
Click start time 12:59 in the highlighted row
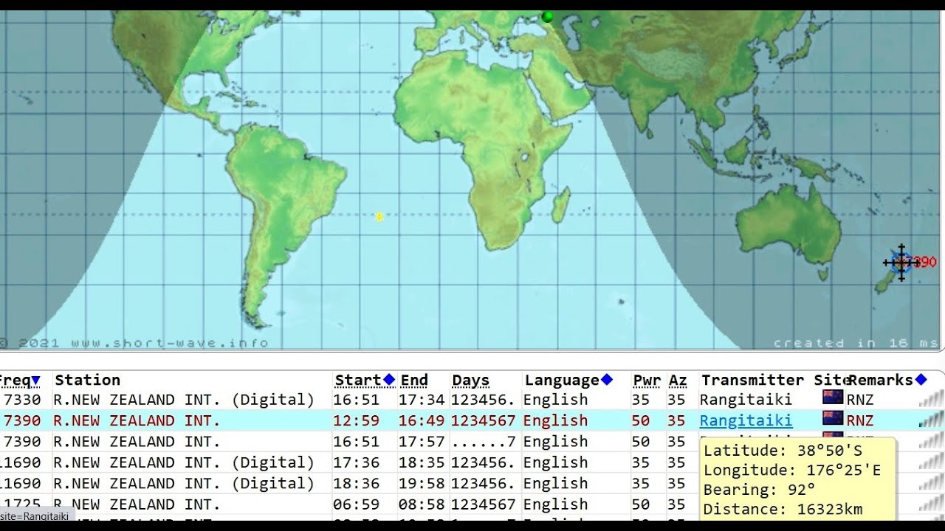(357, 420)
